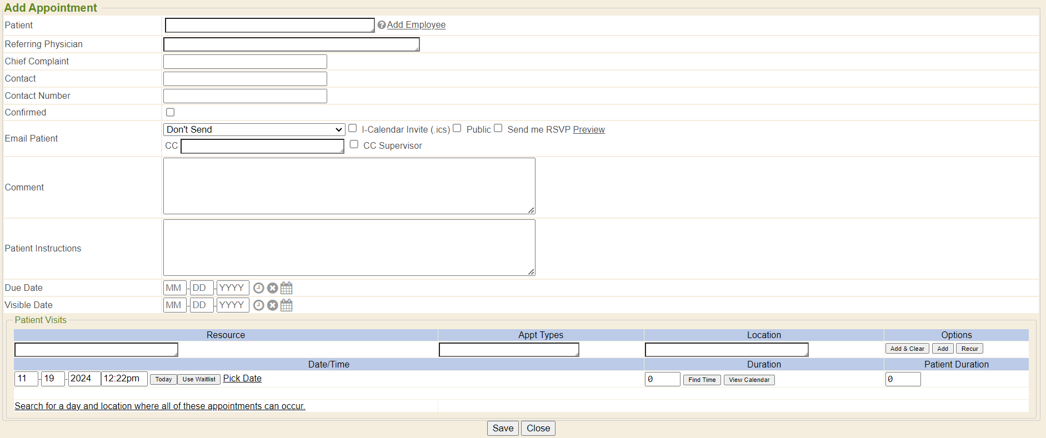Open the Pick Date link
The height and width of the screenshot is (438, 1046).
242,379
